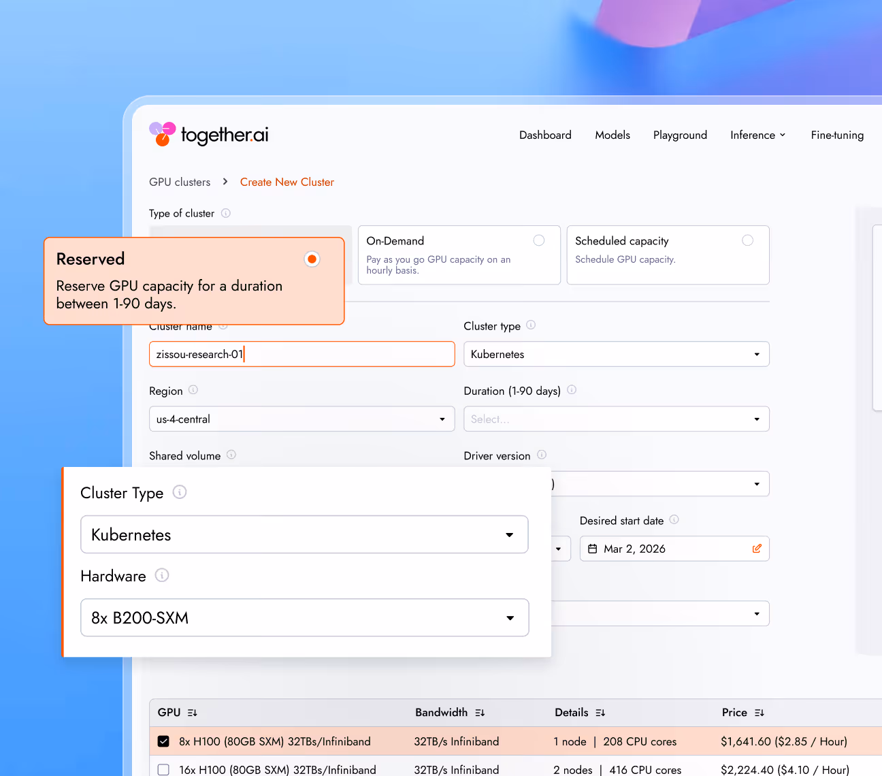882x776 pixels.
Task: Click '2 nodes | 416 CPU cores' cell
Action: [617, 770]
